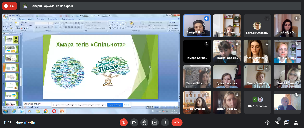
Task: Open the three-dot more options menu
Action: (x=165, y=122)
